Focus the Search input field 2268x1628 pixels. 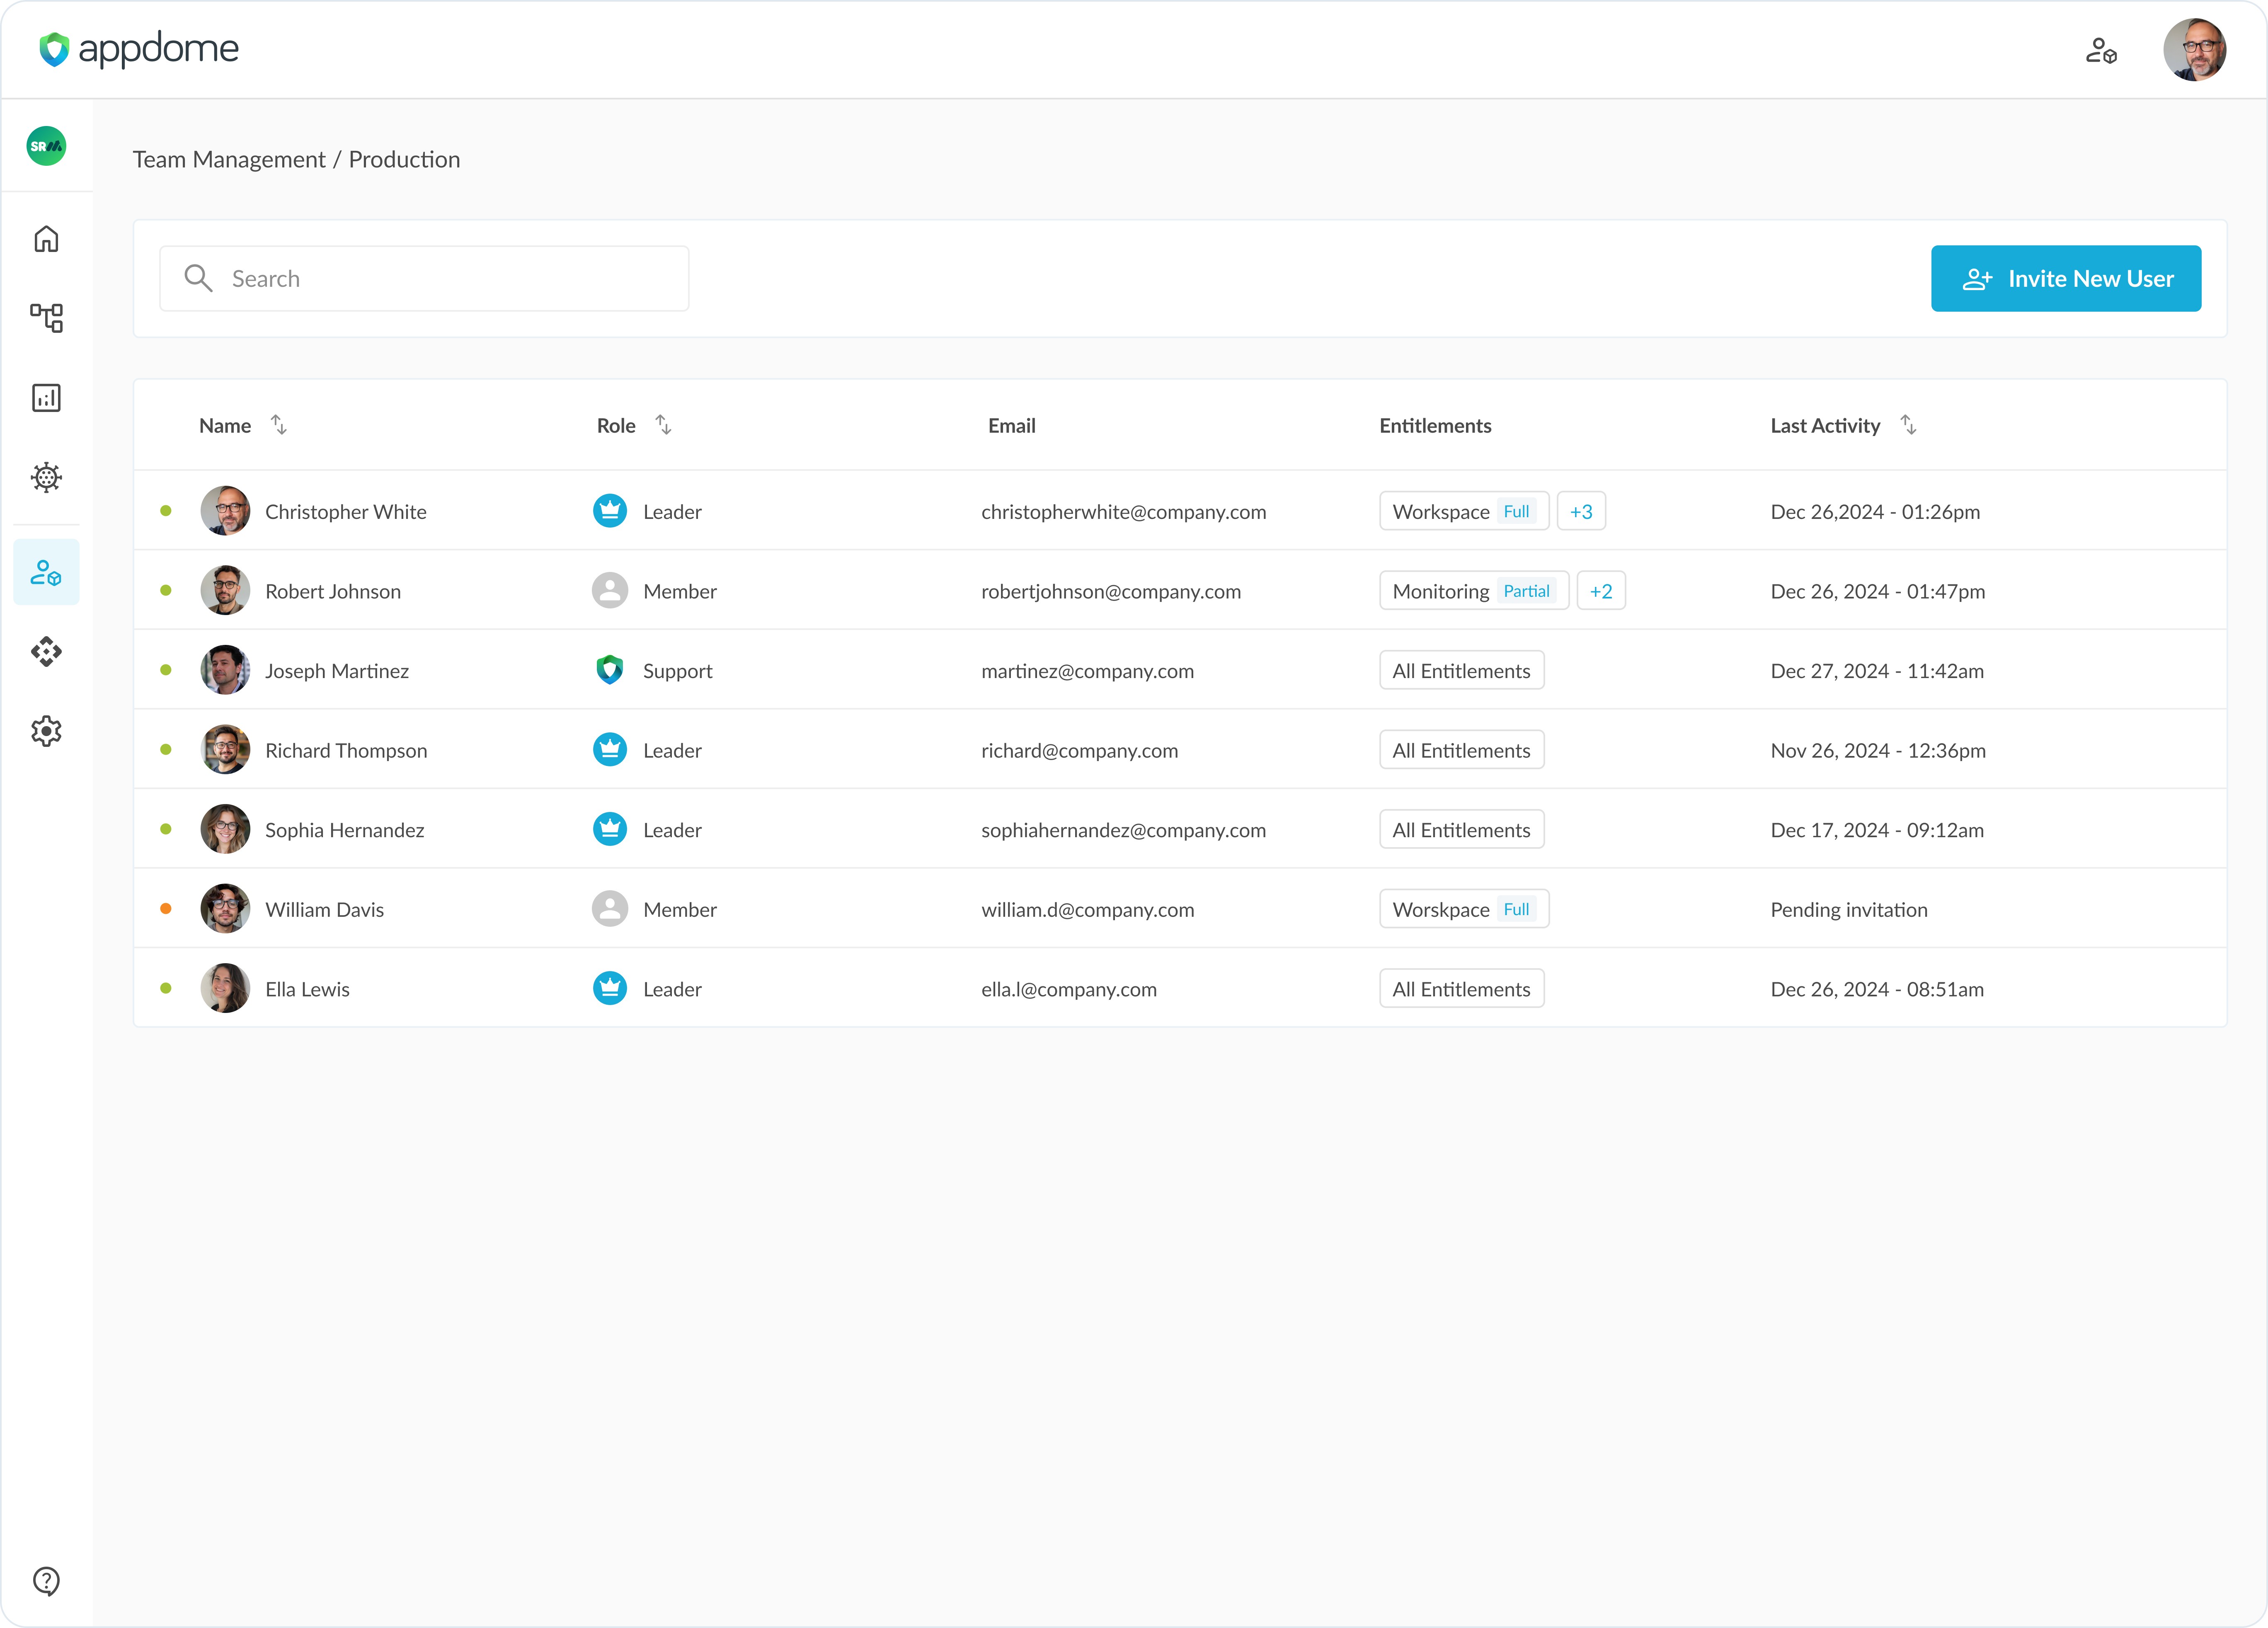(424, 278)
